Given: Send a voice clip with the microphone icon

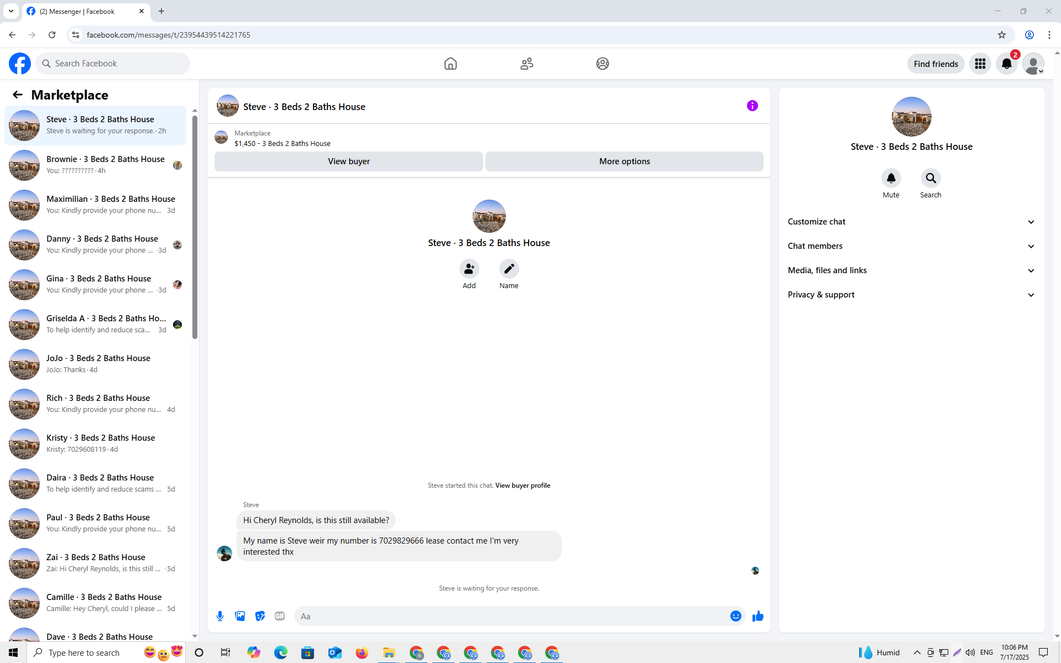Looking at the screenshot, I should click(x=220, y=616).
